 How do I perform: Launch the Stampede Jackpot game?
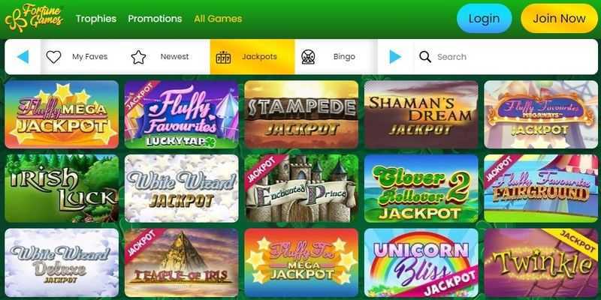(301, 114)
